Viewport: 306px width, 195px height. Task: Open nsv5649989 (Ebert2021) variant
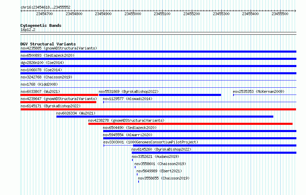click(x=159, y=171)
